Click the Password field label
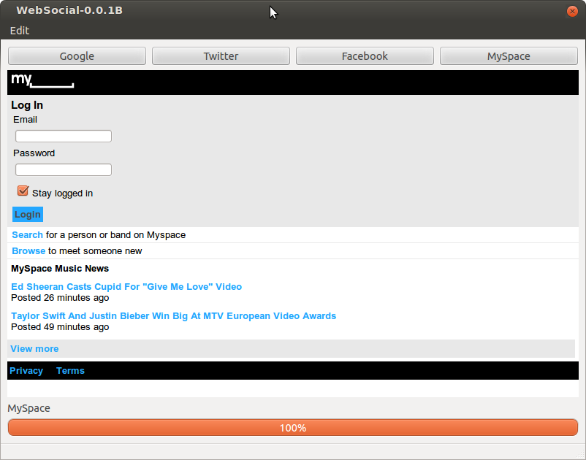The height and width of the screenshot is (460, 586). point(34,153)
